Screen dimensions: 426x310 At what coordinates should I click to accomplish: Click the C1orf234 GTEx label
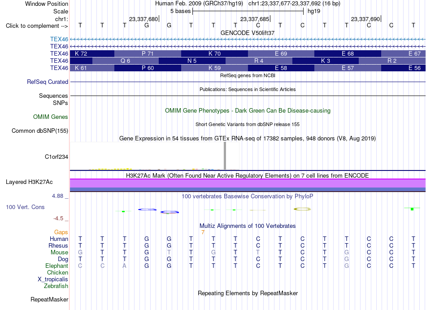click(57, 157)
